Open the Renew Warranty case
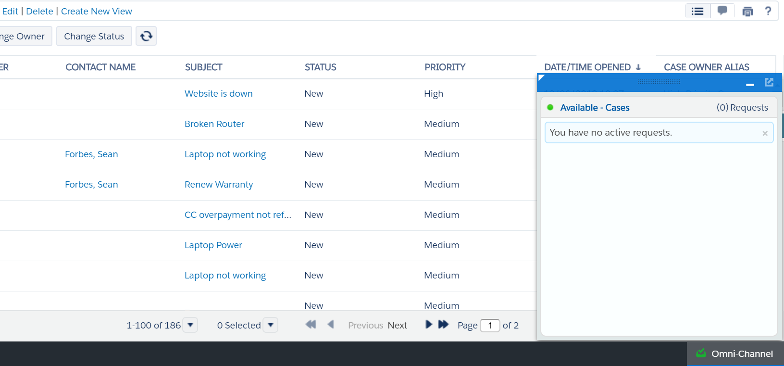The width and height of the screenshot is (784, 366). (219, 185)
